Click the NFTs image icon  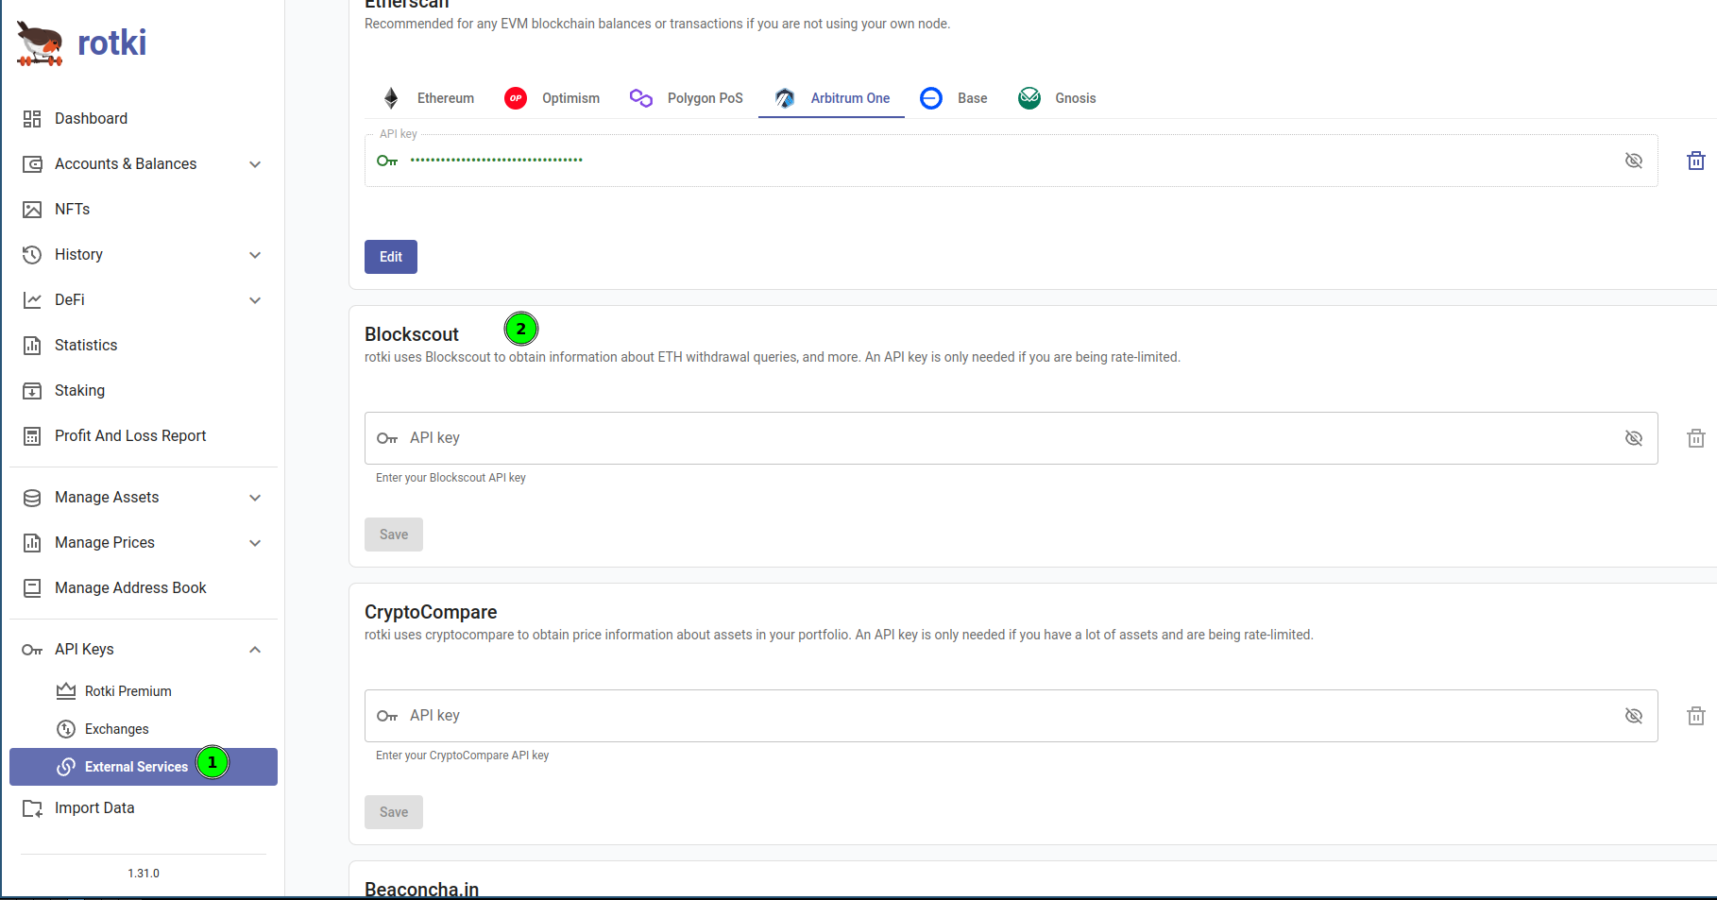tap(32, 210)
